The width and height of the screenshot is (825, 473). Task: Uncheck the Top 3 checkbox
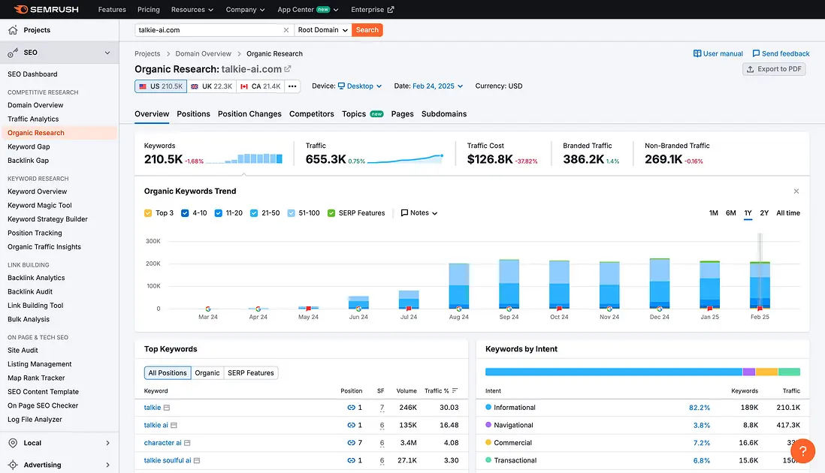tap(148, 213)
